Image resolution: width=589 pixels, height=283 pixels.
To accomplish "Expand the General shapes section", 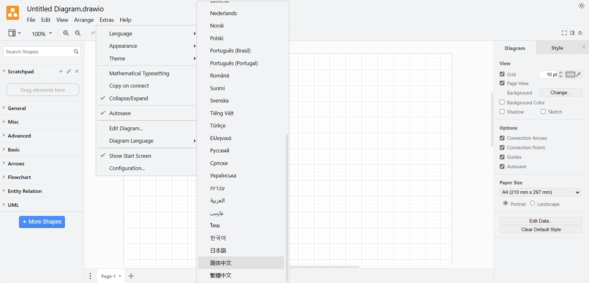I will tap(42, 108).
